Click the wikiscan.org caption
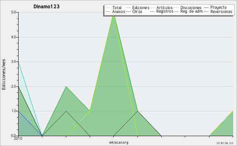This screenshot has width=237, height=146. pyautogui.click(x=118, y=142)
